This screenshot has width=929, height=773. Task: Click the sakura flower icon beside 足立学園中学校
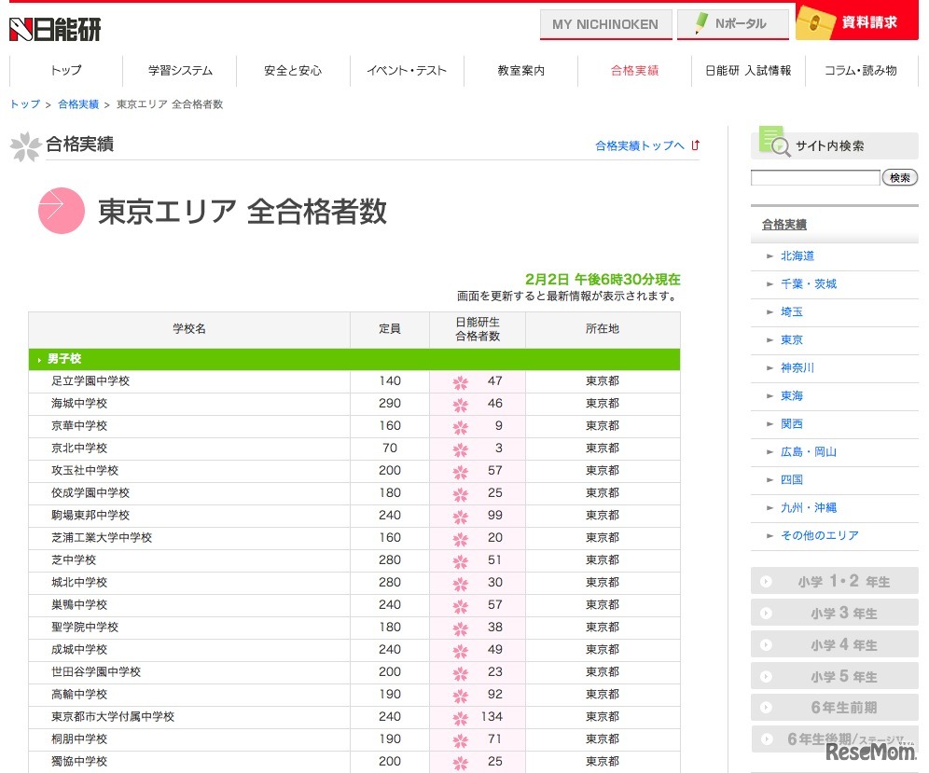pos(459,380)
